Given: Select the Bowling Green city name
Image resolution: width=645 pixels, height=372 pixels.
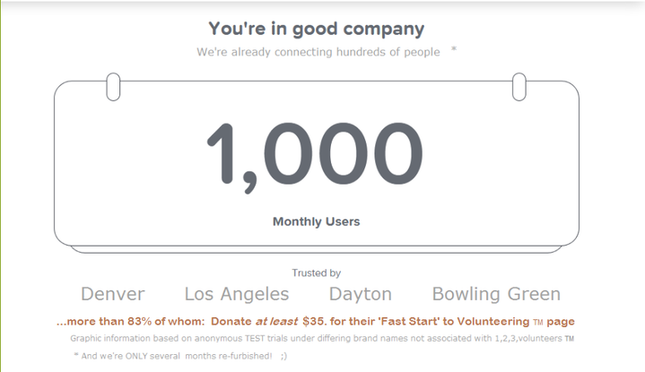Looking at the screenshot, I should [496, 294].
